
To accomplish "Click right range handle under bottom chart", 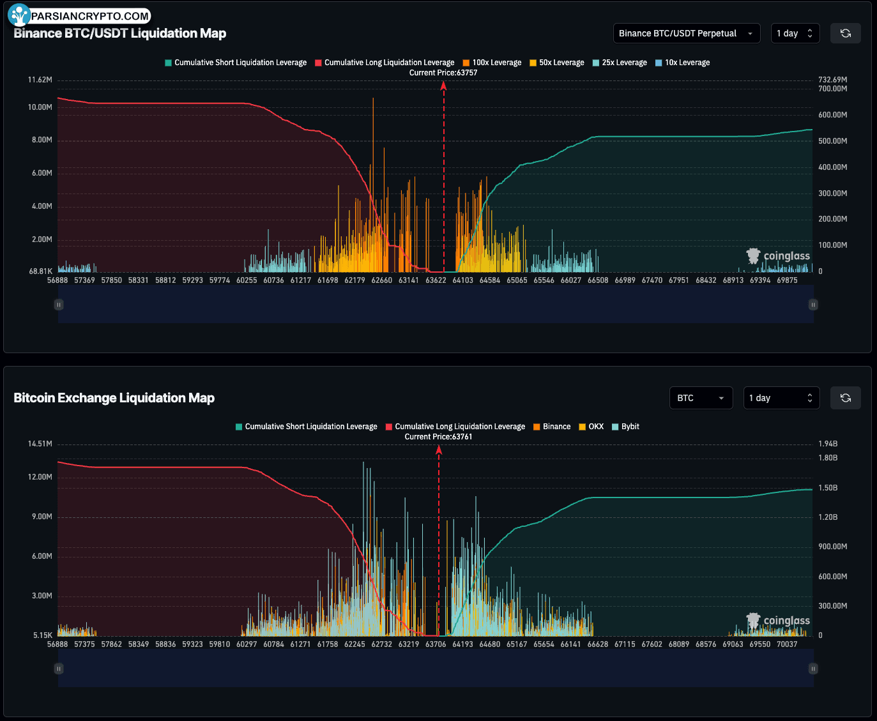I will coord(813,669).
